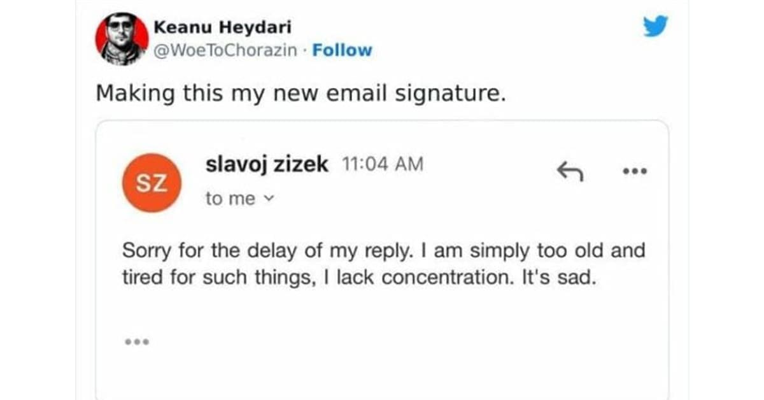
Task: Click the 11:04 AM email timestamp
Action: (x=382, y=164)
